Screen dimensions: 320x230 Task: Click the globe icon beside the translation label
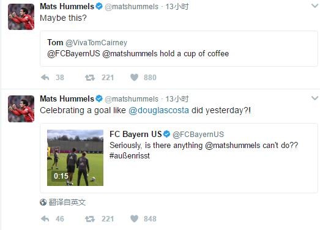(43, 202)
